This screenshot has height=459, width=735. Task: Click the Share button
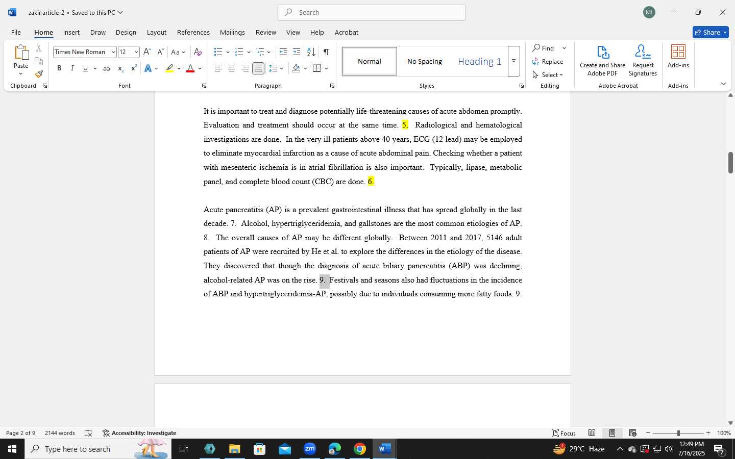[710, 32]
